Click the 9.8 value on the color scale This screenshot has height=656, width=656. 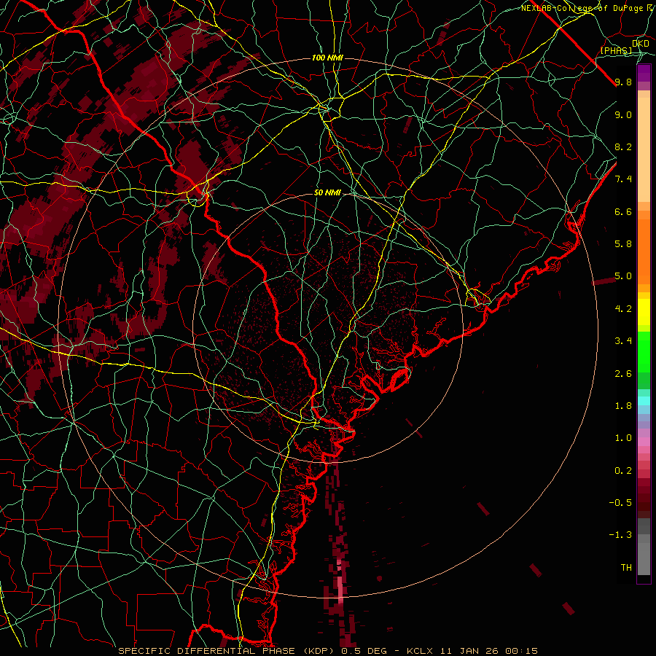pyautogui.click(x=623, y=82)
